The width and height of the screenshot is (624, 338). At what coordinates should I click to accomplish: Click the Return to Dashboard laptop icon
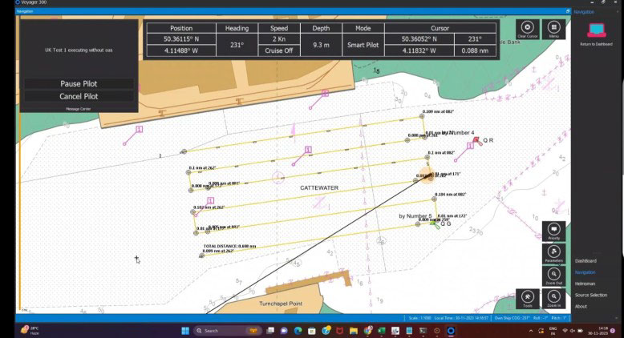[596, 30]
